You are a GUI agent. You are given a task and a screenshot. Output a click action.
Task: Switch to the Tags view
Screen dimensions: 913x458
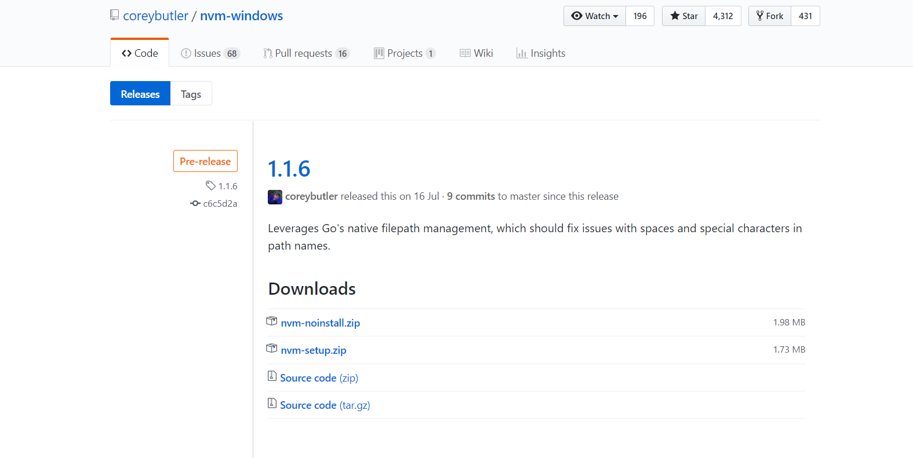pos(191,94)
